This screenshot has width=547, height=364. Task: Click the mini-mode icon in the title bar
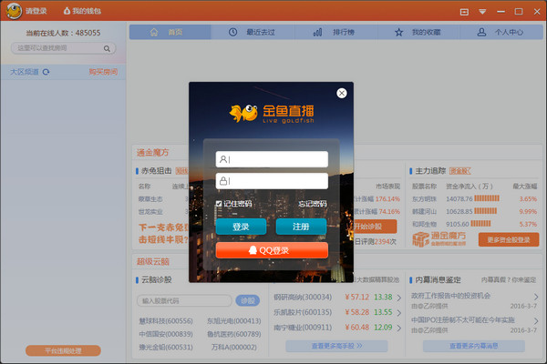tap(464, 11)
